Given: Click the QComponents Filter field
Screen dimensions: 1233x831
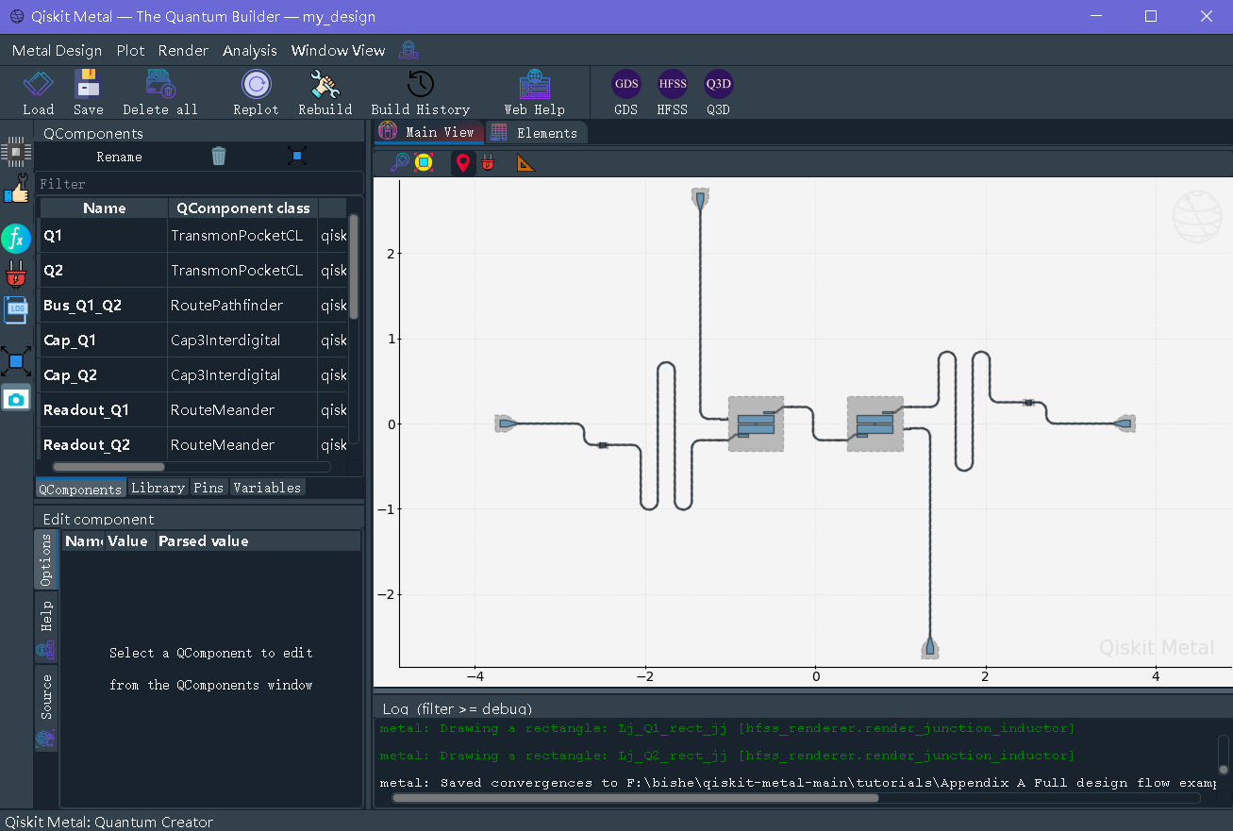Looking at the screenshot, I should tap(198, 184).
